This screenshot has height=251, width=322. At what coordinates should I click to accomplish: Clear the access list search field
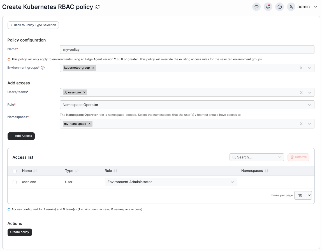(x=279, y=157)
